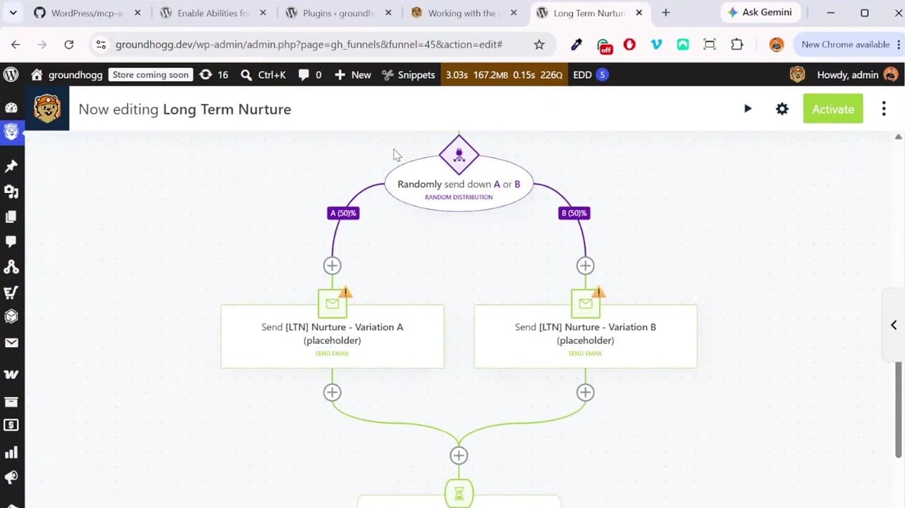Open the Variation B email envelope icon
The height and width of the screenshot is (508, 905).
[x=585, y=304]
